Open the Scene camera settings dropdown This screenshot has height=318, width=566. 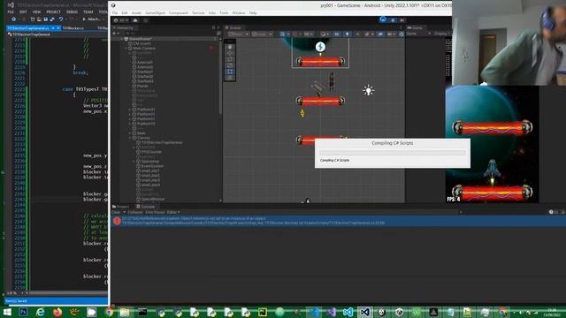391,34
